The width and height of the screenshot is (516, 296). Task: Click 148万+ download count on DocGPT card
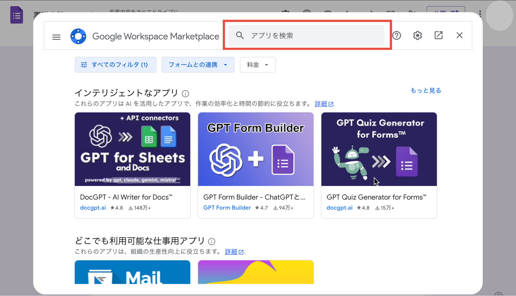tap(140, 208)
